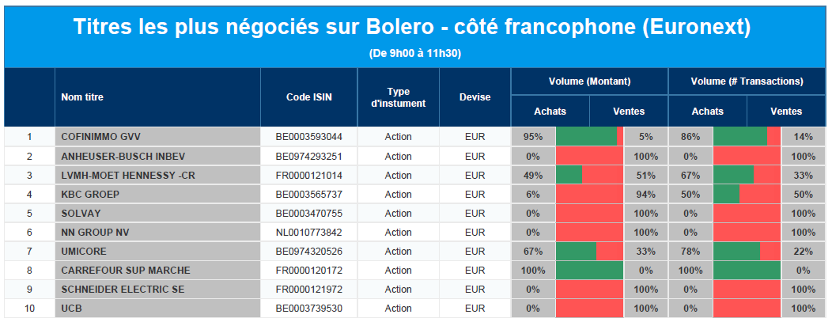
Task: Click the COFINIMMO GVV stock name
Action: click(x=100, y=137)
